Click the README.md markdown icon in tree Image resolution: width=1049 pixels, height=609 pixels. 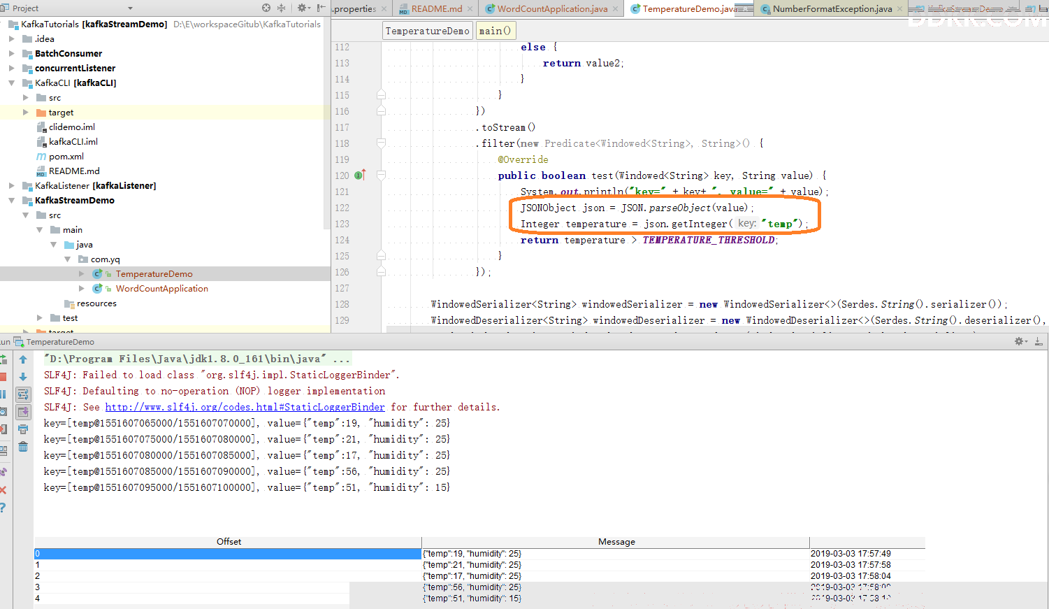(x=41, y=171)
